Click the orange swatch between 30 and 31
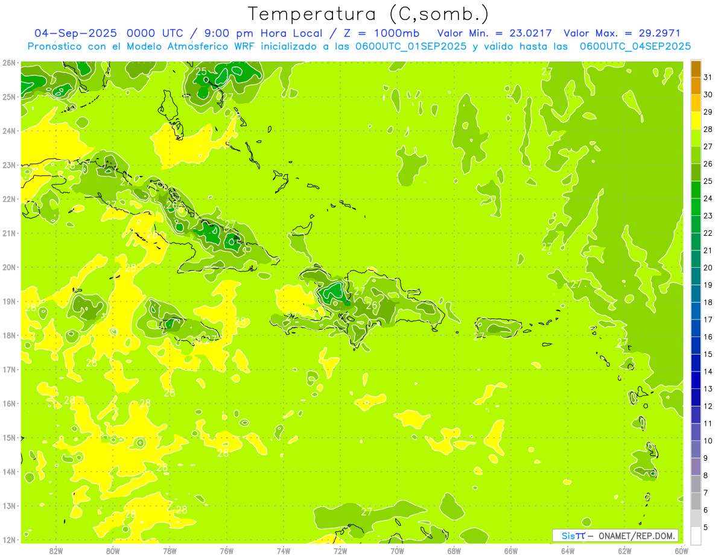724x559 pixels. tap(696, 86)
